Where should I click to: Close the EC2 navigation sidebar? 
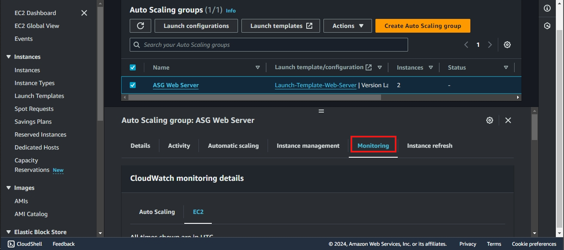(x=84, y=13)
